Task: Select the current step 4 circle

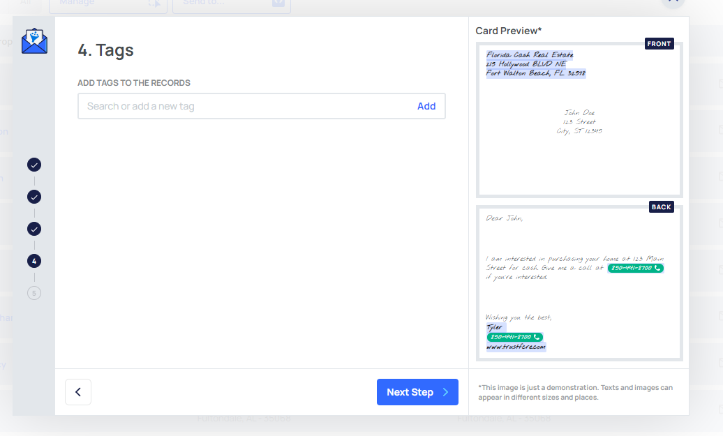Action: click(x=34, y=262)
